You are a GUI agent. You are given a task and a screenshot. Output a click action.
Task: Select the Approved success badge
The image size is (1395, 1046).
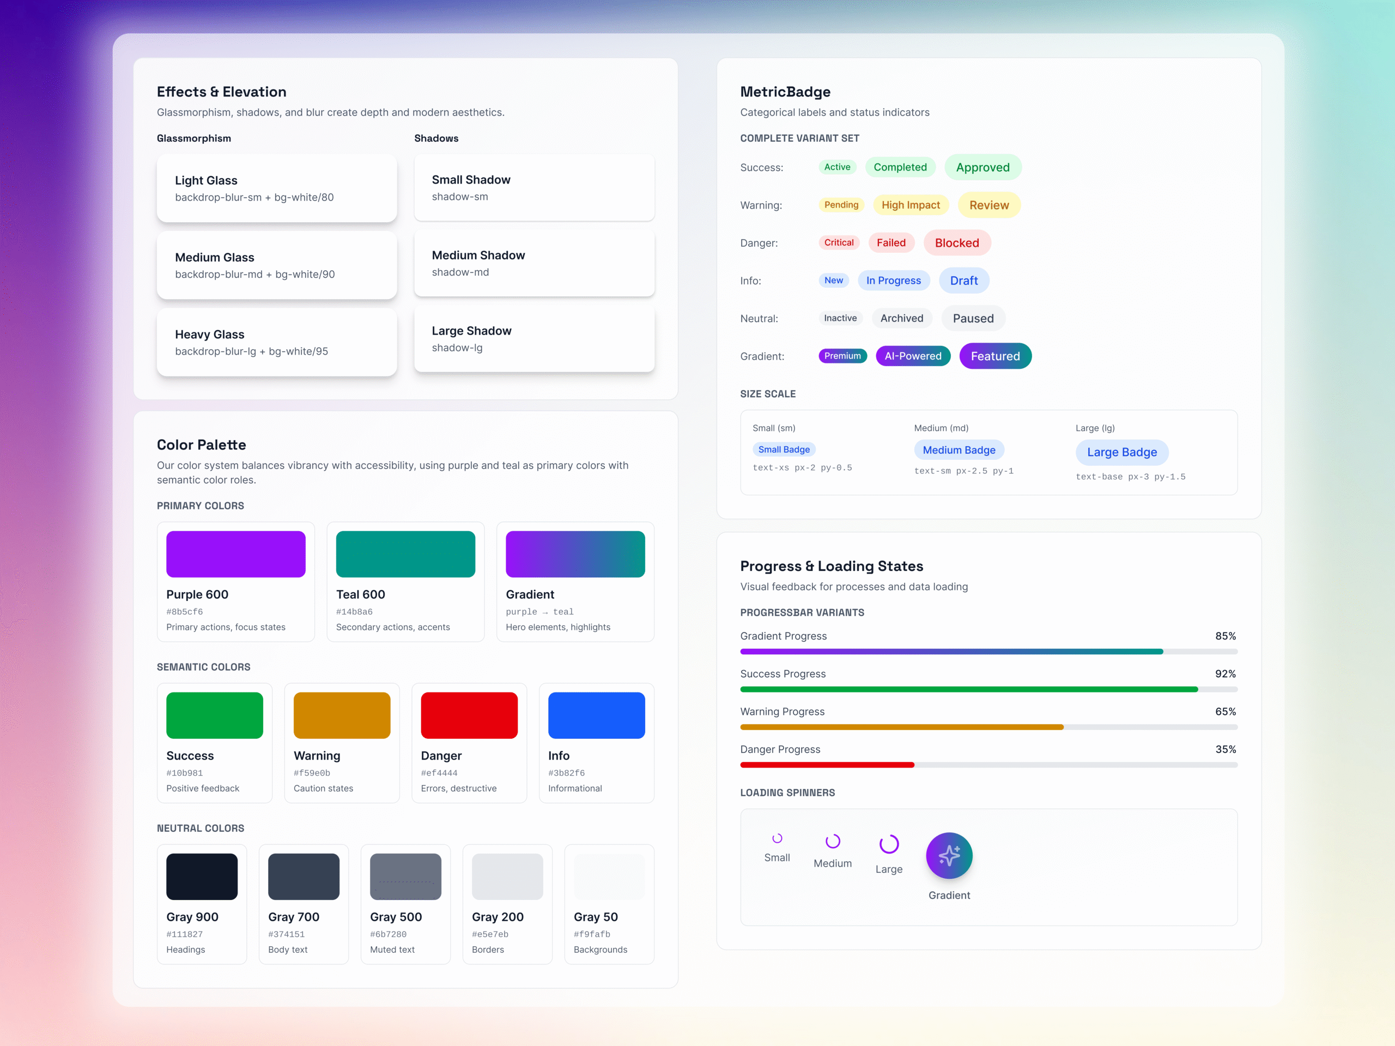(982, 167)
